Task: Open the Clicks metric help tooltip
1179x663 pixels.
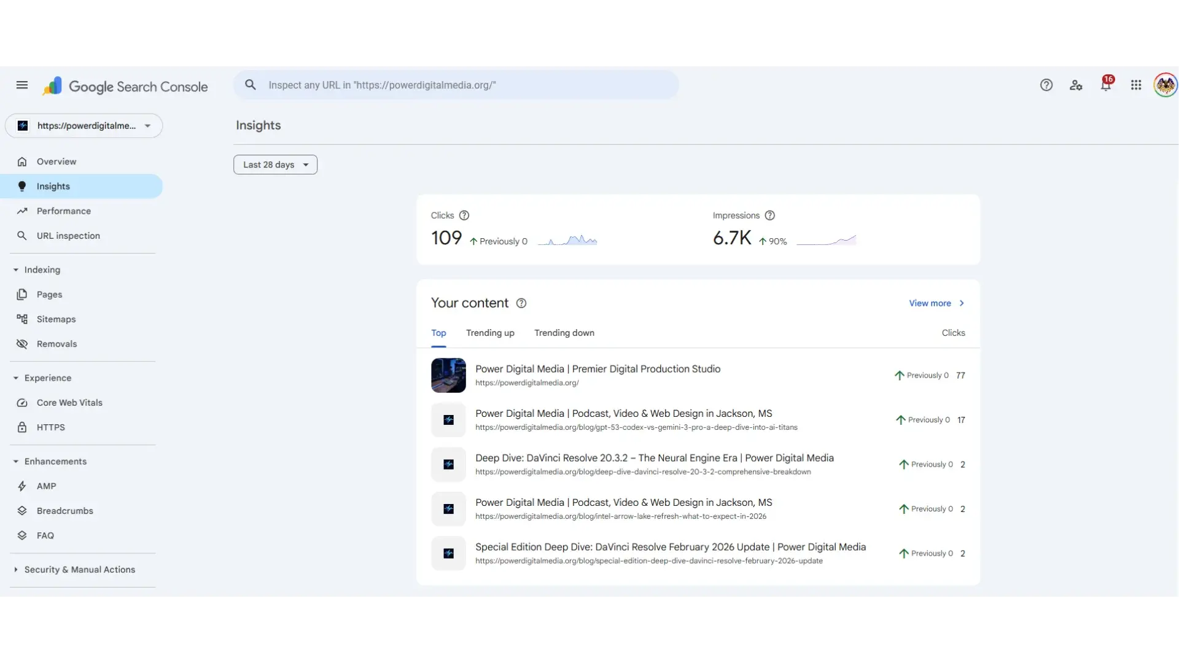Action: pyautogui.click(x=464, y=215)
